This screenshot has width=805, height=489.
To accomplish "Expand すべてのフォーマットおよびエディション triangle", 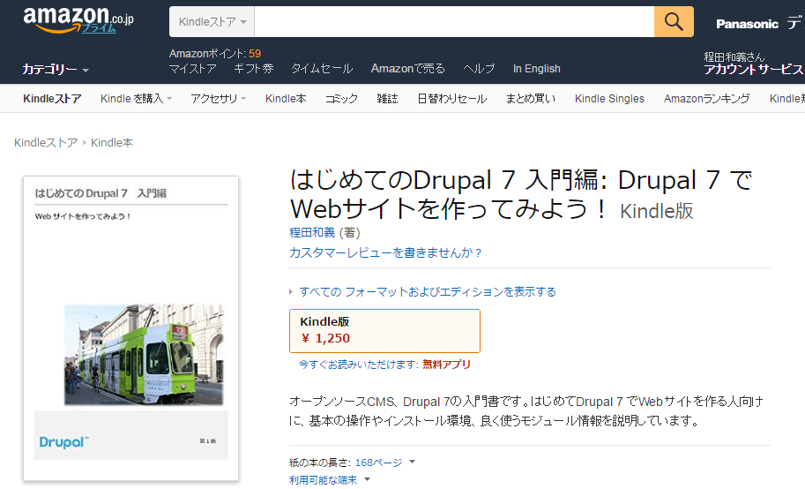I will pyautogui.click(x=291, y=292).
